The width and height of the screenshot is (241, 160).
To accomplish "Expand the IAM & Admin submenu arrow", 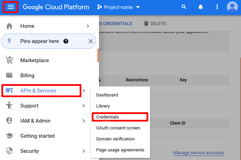I will 84,121.
